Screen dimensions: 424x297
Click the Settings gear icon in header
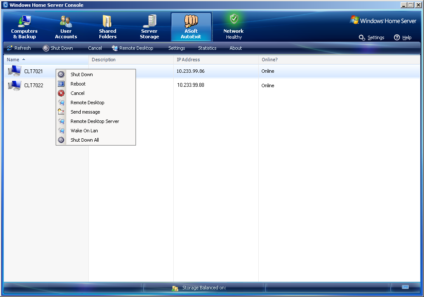[362, 37]
